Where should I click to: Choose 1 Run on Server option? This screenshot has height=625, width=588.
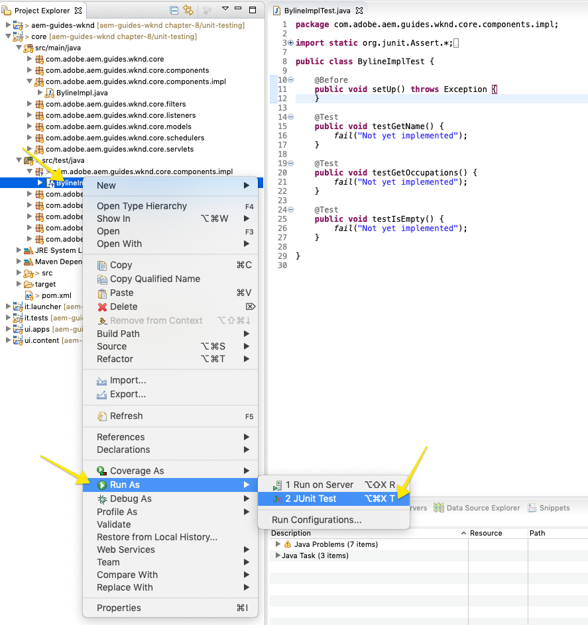[x=333, y=485]
